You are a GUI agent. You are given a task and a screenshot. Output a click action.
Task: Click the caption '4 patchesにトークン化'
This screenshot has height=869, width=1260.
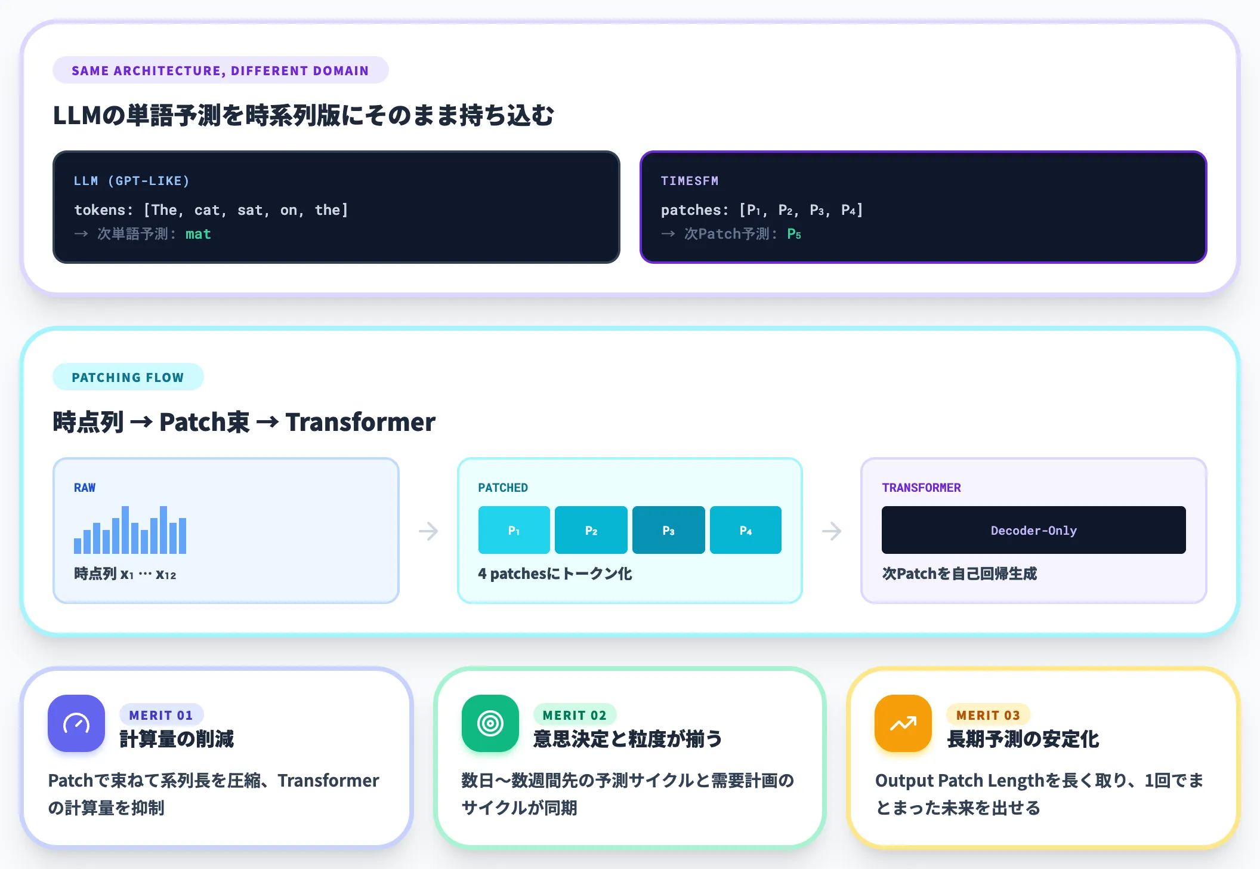[555, 574]
